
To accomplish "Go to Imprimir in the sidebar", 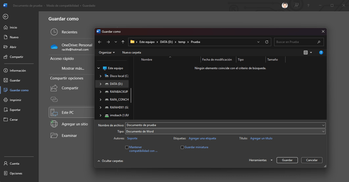I will coord(15,100).
